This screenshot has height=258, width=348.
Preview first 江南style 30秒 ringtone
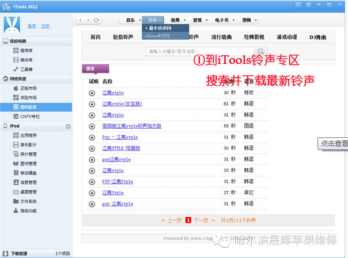coord(92,93)
